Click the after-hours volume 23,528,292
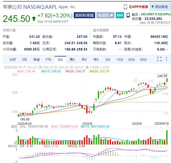 [153, 19]
